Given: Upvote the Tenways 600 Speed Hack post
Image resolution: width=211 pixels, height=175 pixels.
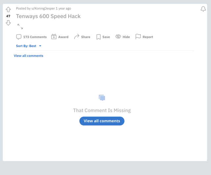Looking at the screenshot, I should 8,10.
